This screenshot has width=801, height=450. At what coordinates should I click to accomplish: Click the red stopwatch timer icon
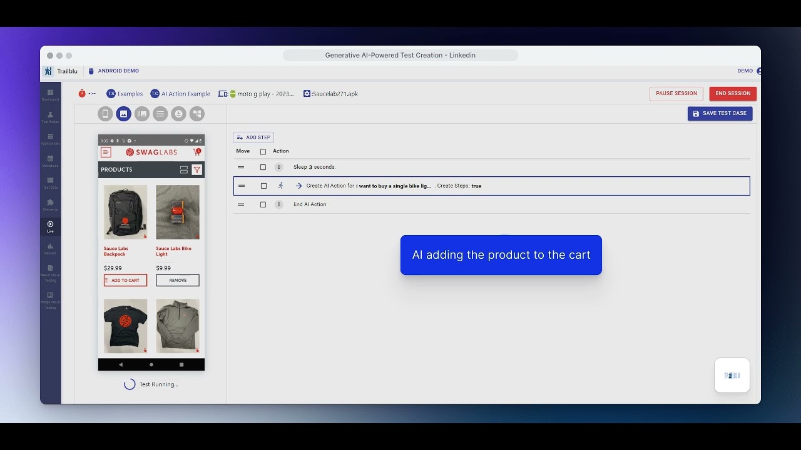pos(82,94)
